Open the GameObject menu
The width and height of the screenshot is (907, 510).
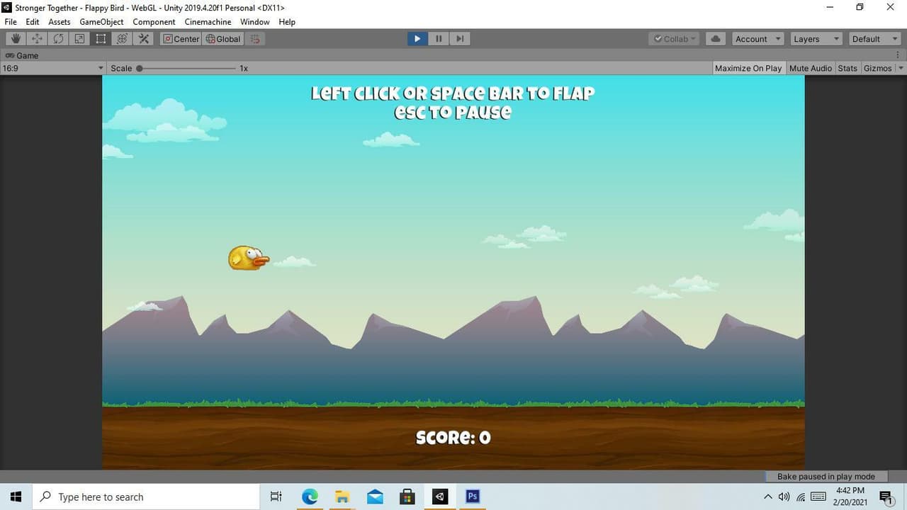[x=101, y=22]
